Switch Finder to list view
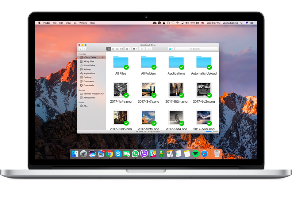 pos(112,49)
